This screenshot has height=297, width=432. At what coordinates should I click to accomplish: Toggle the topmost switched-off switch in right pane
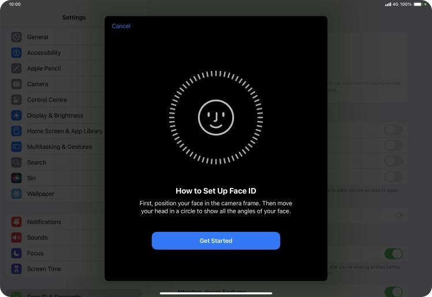393,130
